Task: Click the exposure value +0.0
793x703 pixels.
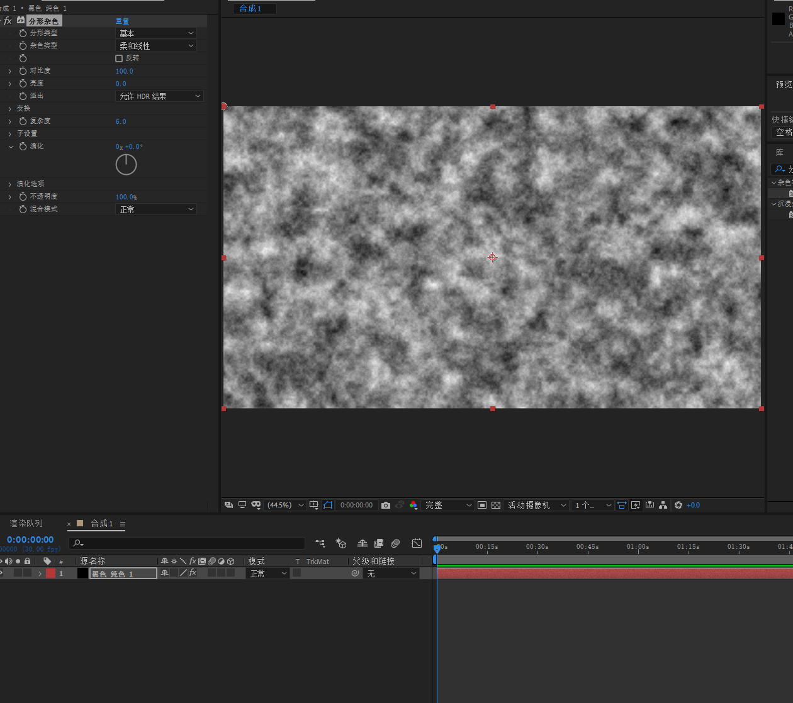Action: tap(693, 505)
